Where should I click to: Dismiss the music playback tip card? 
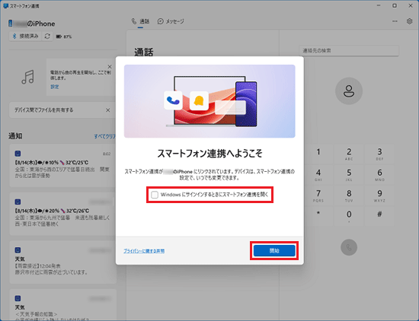tap(110, 66)
